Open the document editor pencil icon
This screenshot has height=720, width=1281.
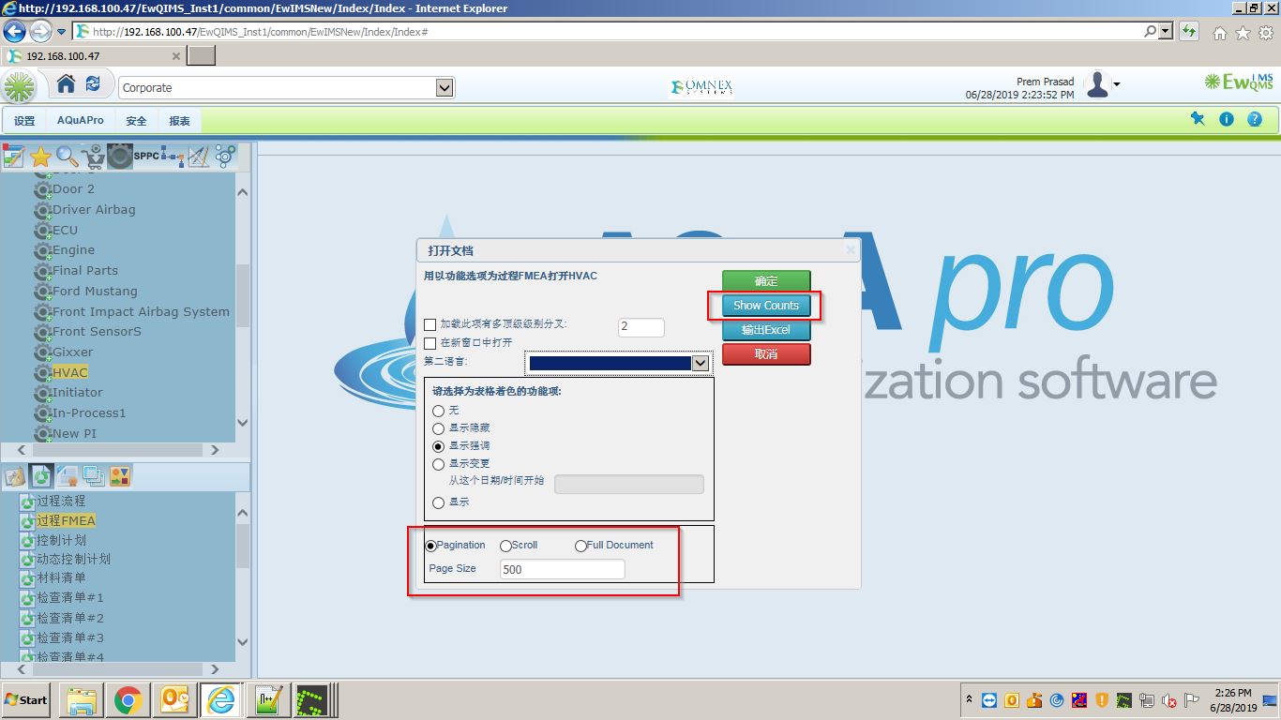[x=13, y=157]
